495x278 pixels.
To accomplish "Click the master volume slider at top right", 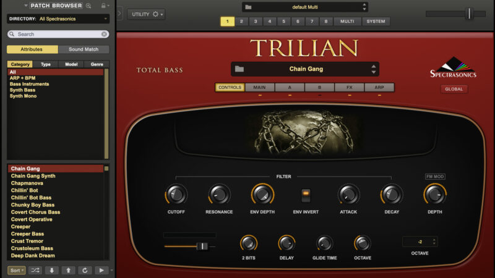I will pyautogui.click(x=469, y=14).
